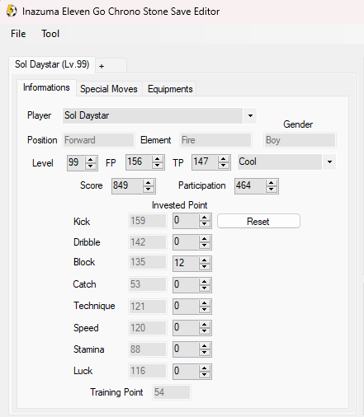Increase Catch invested points up arrow
This screenshot has height=417, width=364.
pos(205,282)
